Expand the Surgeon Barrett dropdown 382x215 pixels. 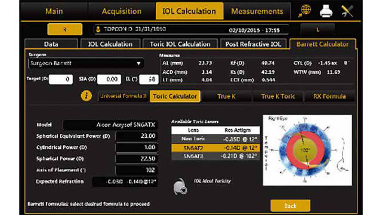[x=86, y=63]
